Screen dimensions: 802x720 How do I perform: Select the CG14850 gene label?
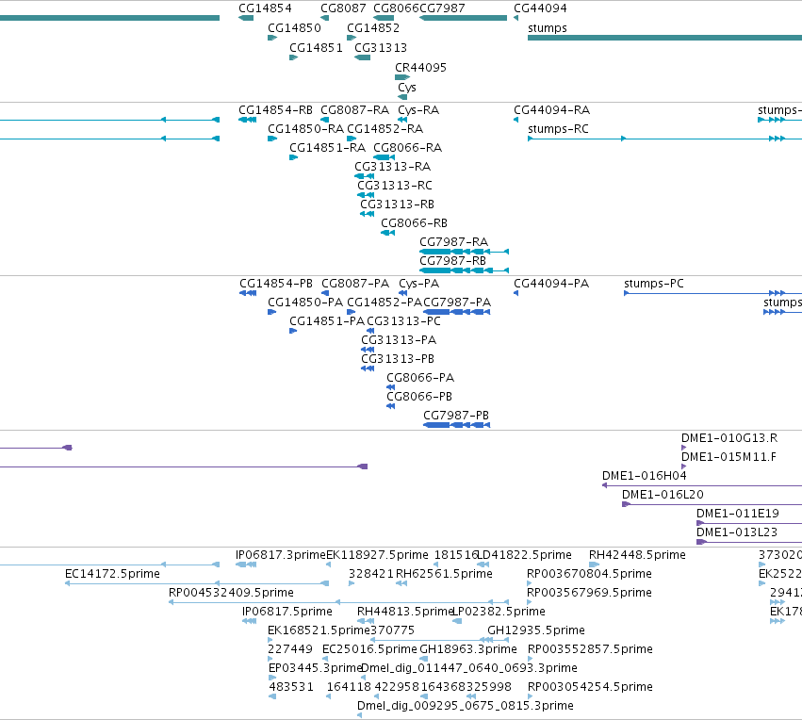[294, 27]
